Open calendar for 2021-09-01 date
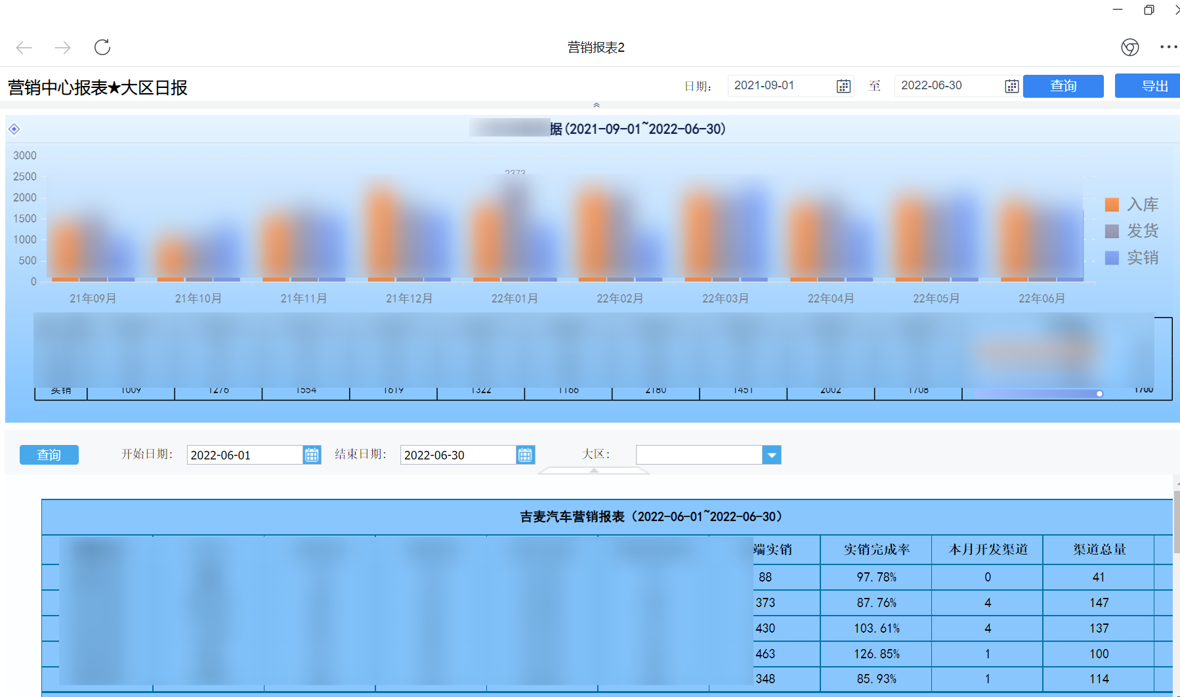 click(x=843, y=86)
